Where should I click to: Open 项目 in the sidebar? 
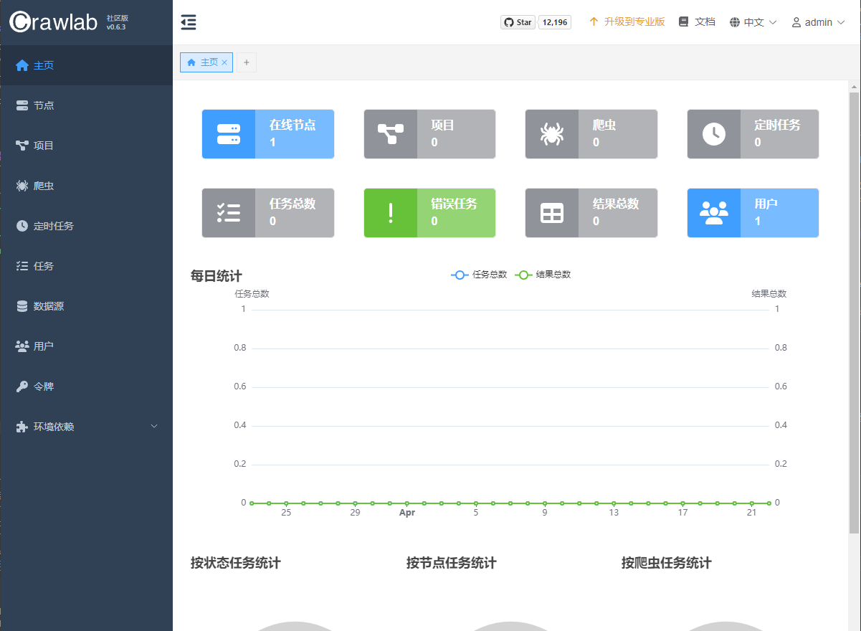click(x=86, y=146)
